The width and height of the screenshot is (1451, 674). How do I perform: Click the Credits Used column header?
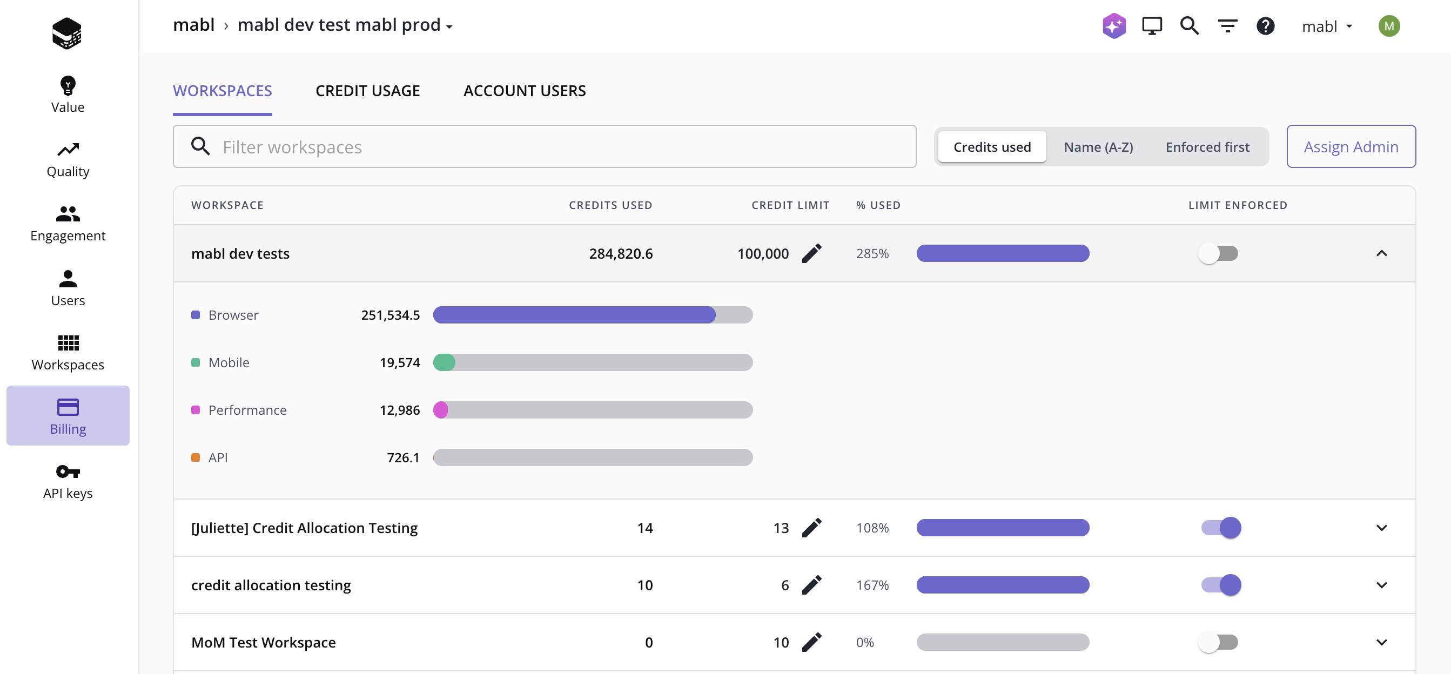click(610, 206)
